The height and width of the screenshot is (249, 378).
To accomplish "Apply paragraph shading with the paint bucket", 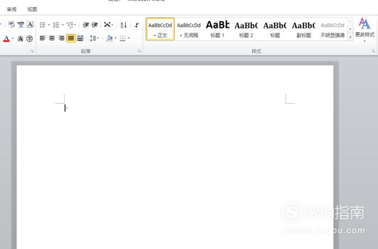I will click(x=109, y=38).
